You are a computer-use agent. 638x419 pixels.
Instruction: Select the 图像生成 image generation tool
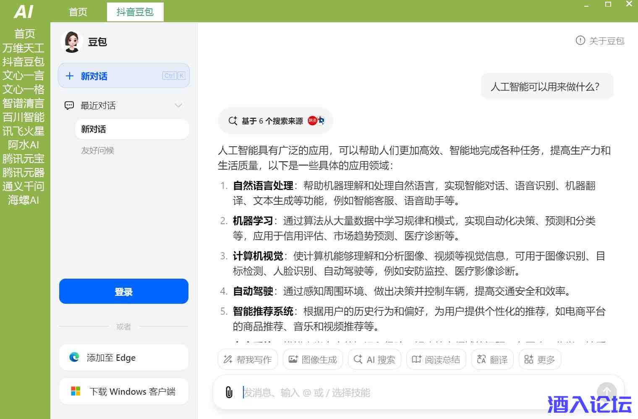tap(313, 360)
